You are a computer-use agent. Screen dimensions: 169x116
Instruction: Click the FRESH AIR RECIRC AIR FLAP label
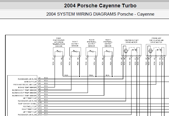pyautogui.click(x=25, y=85)
